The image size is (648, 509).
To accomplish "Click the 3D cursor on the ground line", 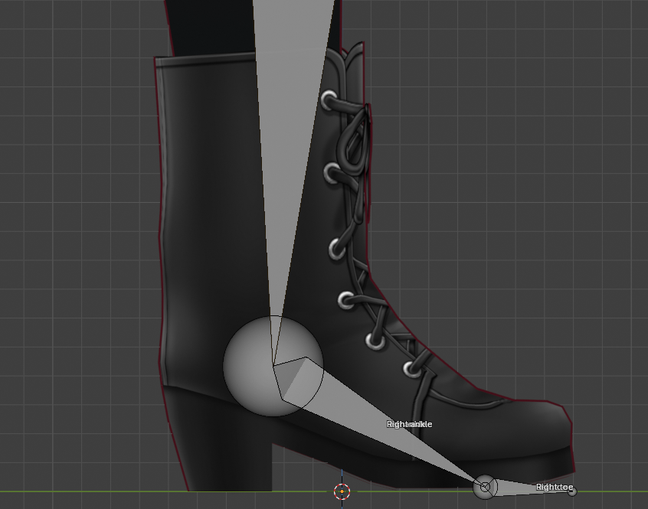I will [342, 491].
